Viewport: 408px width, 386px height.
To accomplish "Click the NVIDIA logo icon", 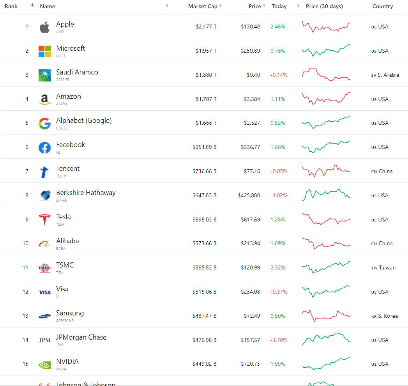I will tap(44, 365).
